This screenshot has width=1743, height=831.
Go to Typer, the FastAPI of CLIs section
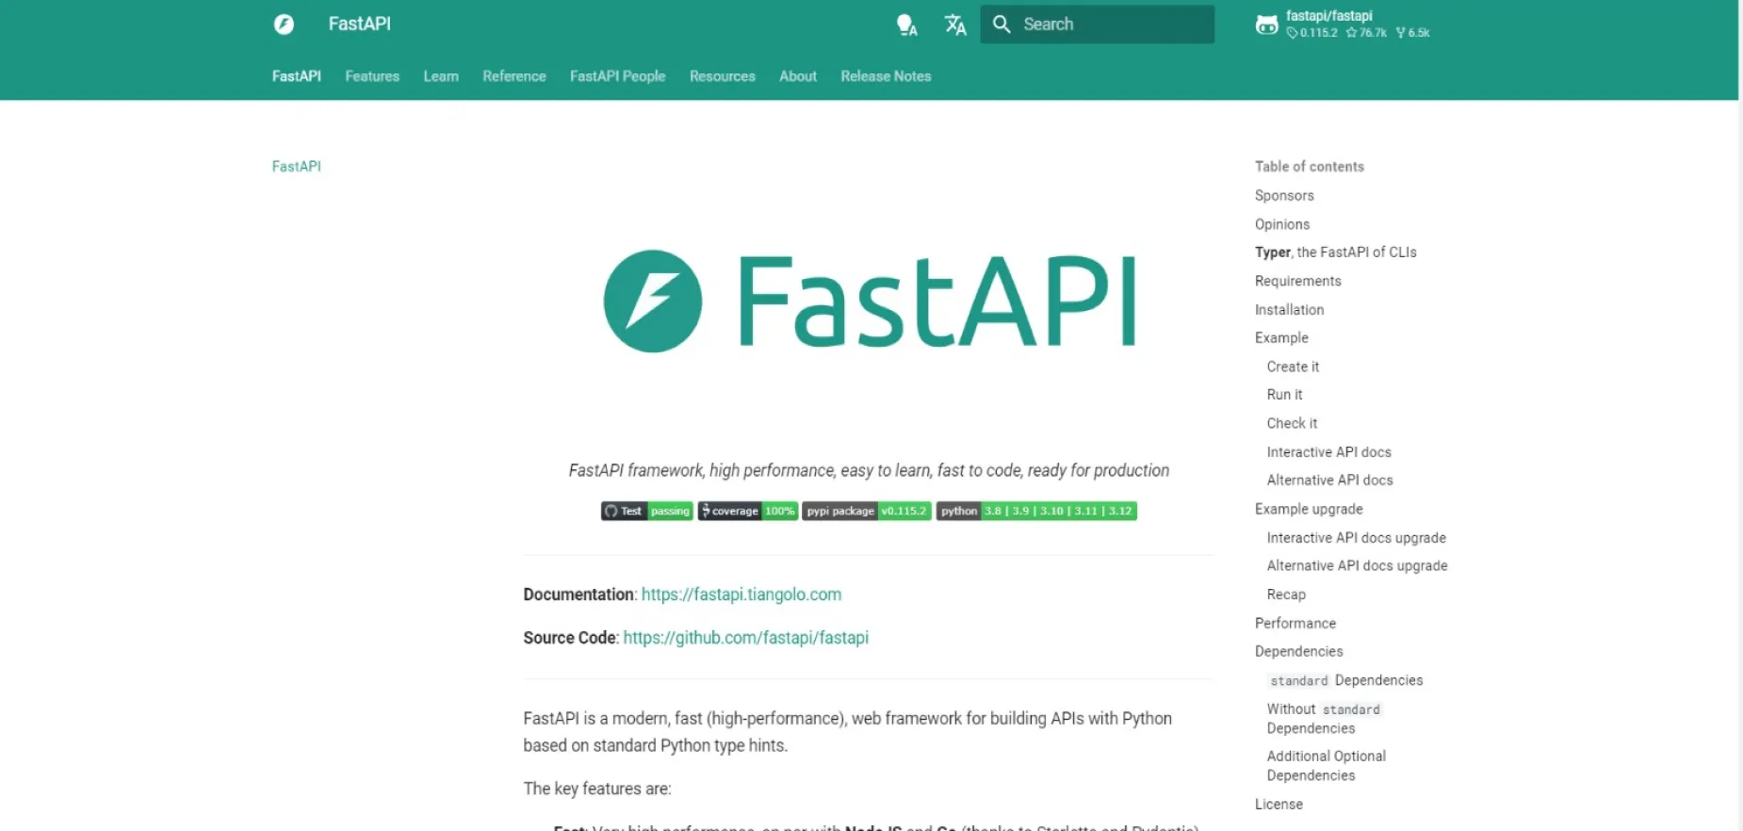[1336, 253]
